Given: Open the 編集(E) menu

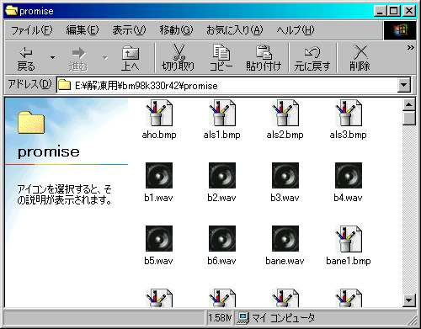Looking at the screenshot, I should 83,29.
